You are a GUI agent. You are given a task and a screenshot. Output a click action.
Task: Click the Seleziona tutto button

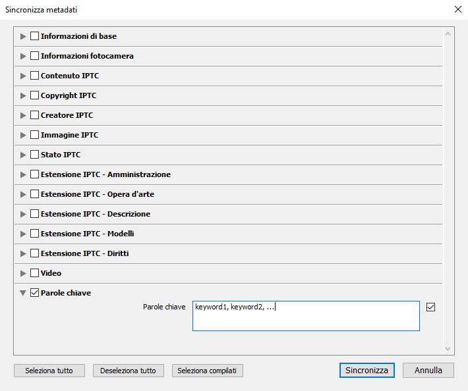(49, 371)
